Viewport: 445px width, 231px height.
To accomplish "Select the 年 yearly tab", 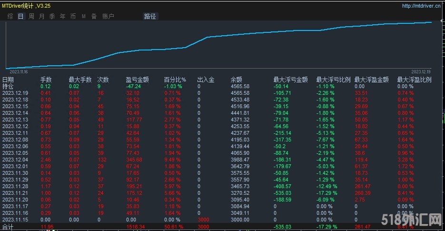I will (63, 16).
